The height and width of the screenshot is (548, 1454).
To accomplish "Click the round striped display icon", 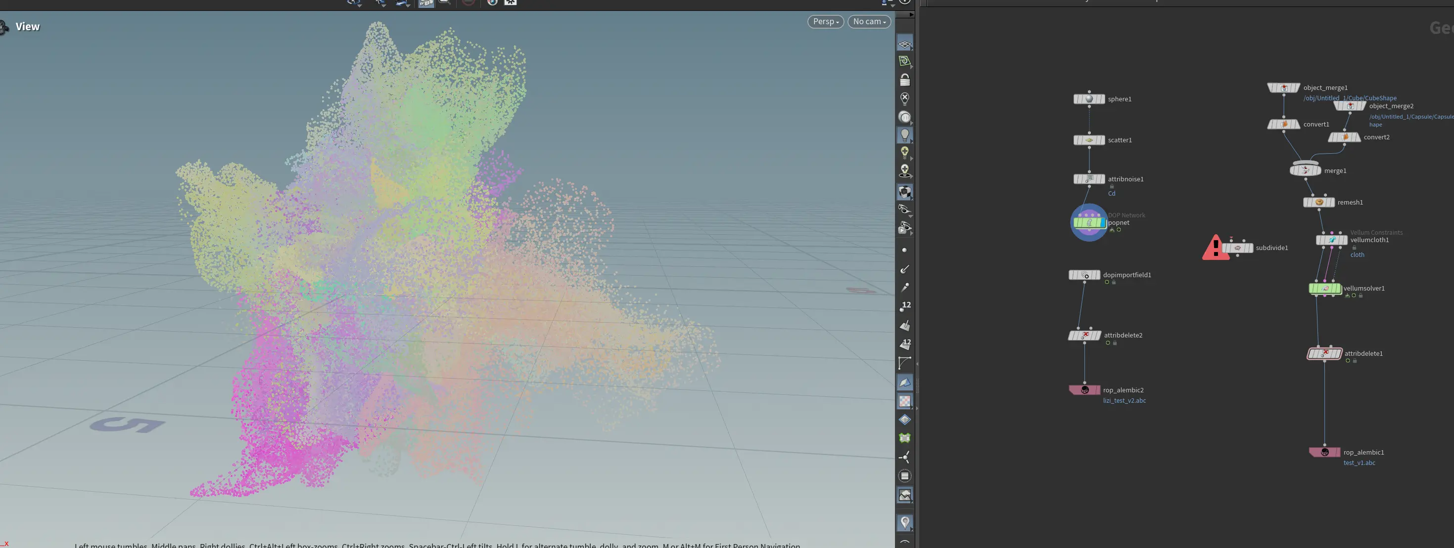I will click(905, 476).
